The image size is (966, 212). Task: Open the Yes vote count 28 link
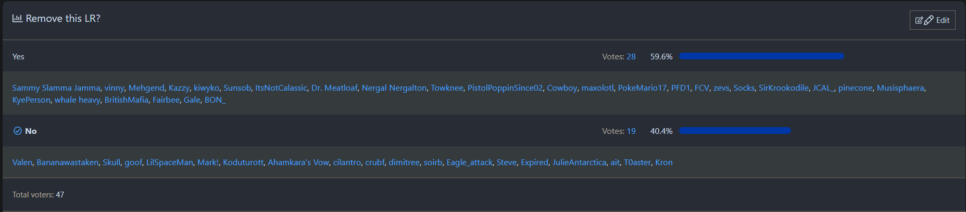tap(631, 57)
